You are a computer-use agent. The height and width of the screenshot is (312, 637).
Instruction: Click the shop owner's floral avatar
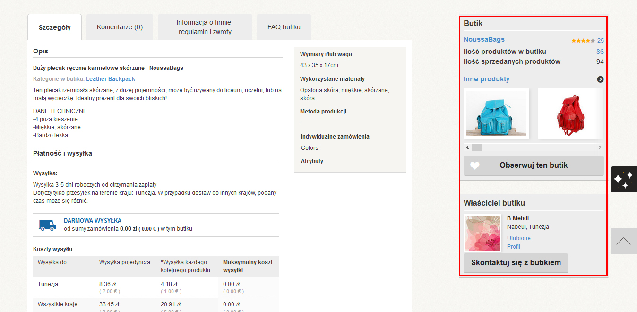[x=482, y=233]
